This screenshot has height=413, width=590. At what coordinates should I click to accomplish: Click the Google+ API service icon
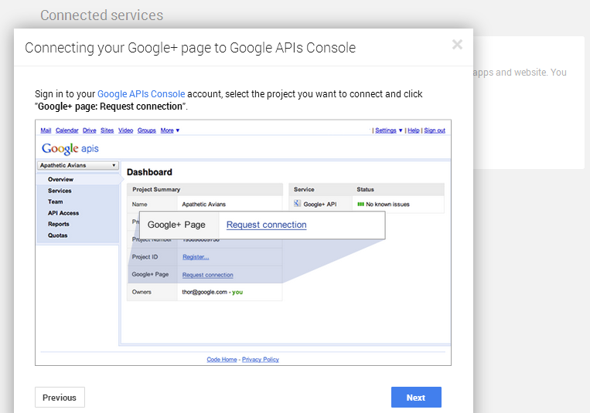tap(297, 204)
